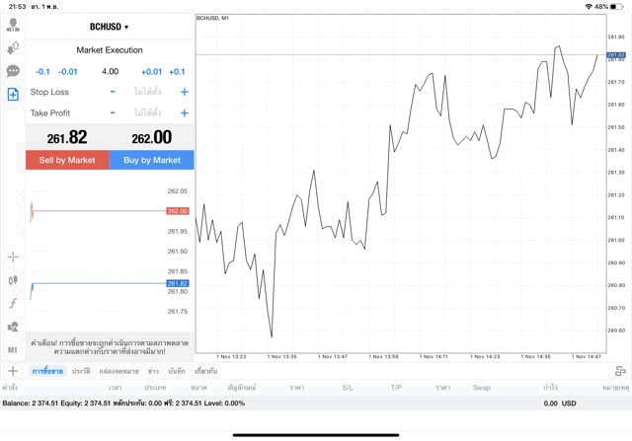Open the candlestick chart type icon
Screen dimensions: 632x441
(x=13, y=280)
